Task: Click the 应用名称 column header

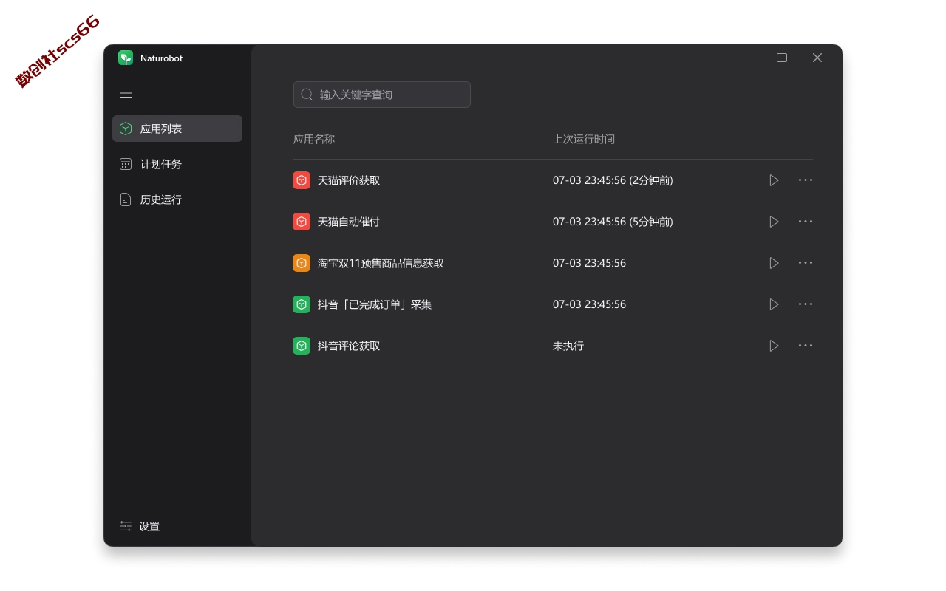Action: [x=314, y=139]
